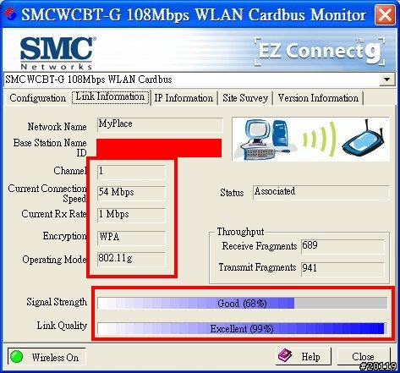The image size is (400, 373).
Task: Click the Signal Strength Good (68%) bar
Action: [x=242, y=304]
